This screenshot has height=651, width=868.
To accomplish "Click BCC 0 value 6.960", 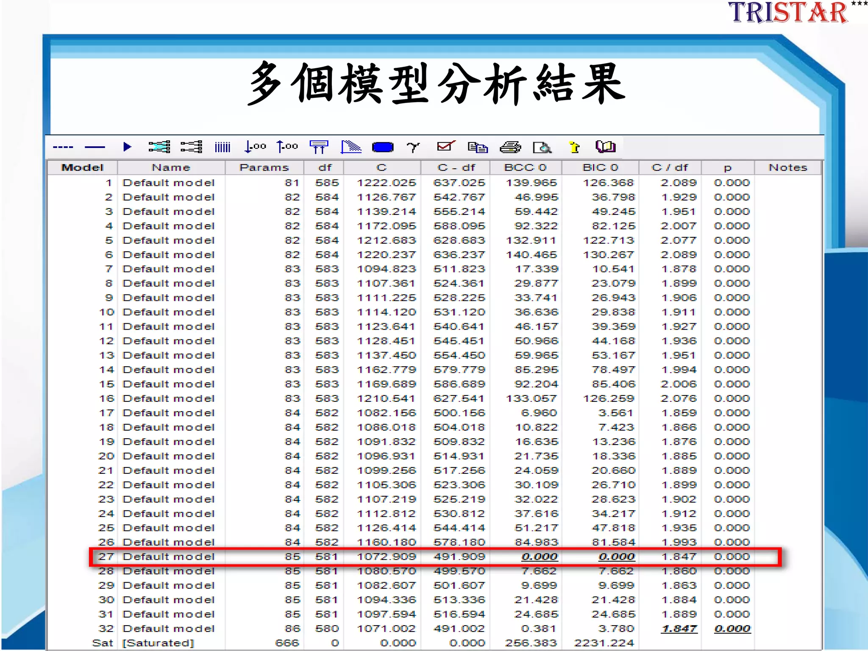I will tap(539, 413).
